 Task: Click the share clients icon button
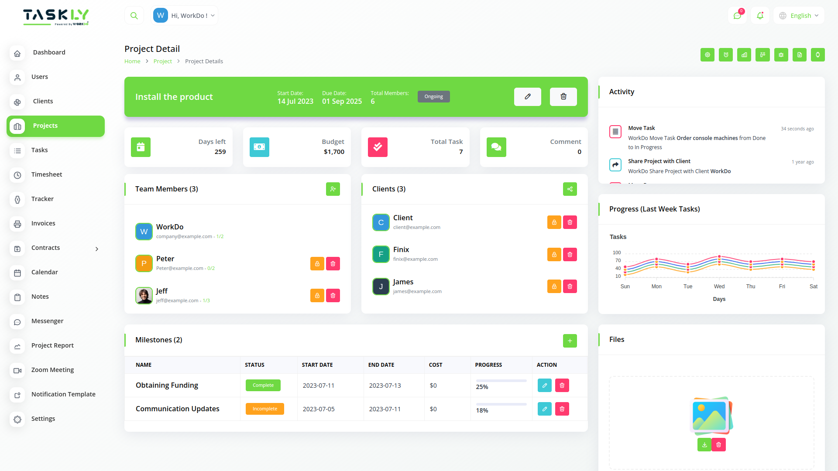coord(570,189)
